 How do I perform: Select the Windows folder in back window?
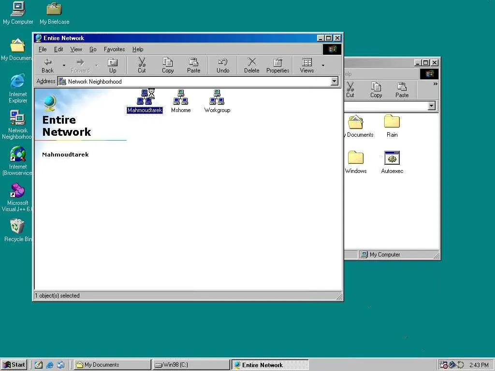point(356,162)
